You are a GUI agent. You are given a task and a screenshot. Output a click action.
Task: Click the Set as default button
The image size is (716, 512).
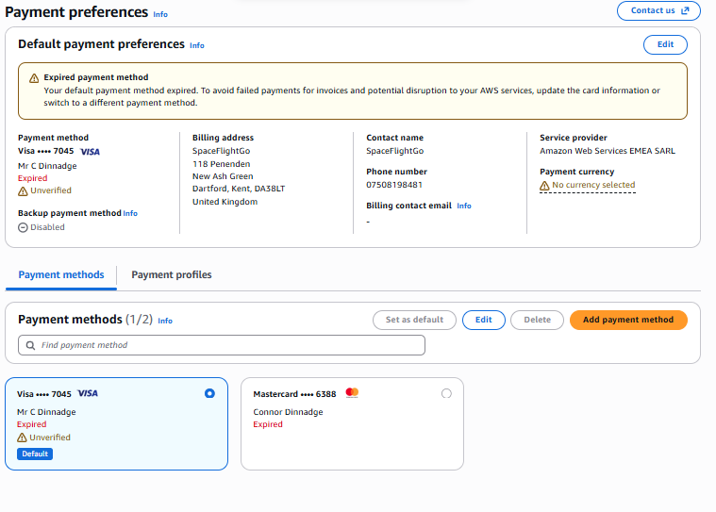click(x=414, y=320)
